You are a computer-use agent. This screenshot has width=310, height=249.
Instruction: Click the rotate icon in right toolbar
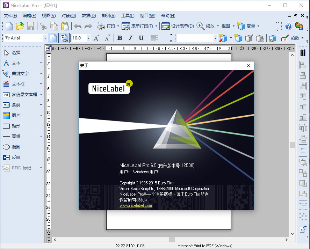[x=303, y=151]
